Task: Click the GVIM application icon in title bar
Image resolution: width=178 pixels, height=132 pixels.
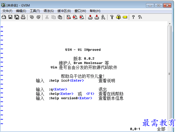Action: coord(3,5)
